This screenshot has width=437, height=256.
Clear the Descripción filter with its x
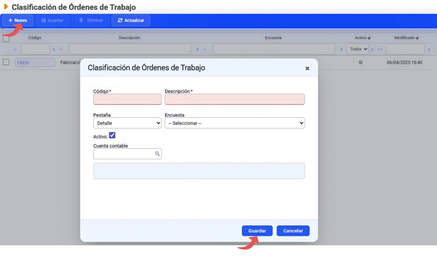point(197,49)
